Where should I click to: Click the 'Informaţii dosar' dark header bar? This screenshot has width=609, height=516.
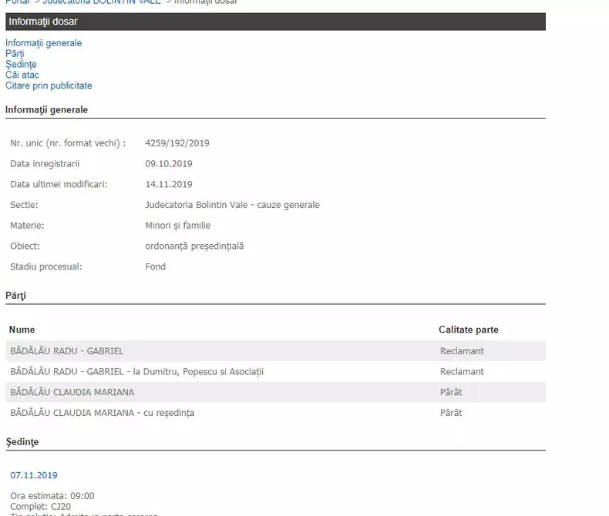[x=275, y=22]
